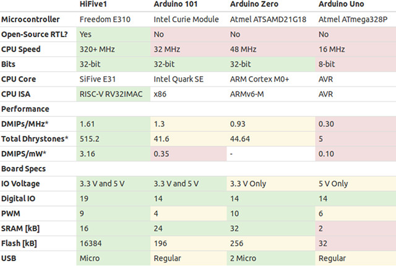Screen dimensions: 396x266
Task: Click the PWM value 10 cell
Action: (271, 213)
